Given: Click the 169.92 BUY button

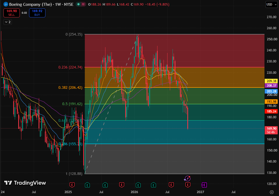Looking at the screenshot, I should [37, 13].
